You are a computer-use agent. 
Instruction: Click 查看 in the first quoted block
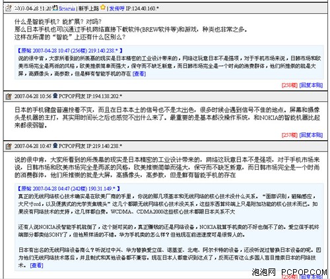pyautogui.click(x=139, y=74)
